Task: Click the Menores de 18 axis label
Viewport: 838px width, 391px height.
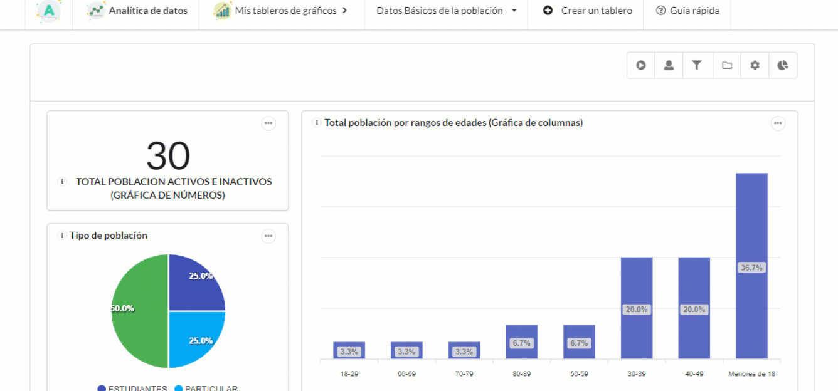Action: [x=751, y=374]
